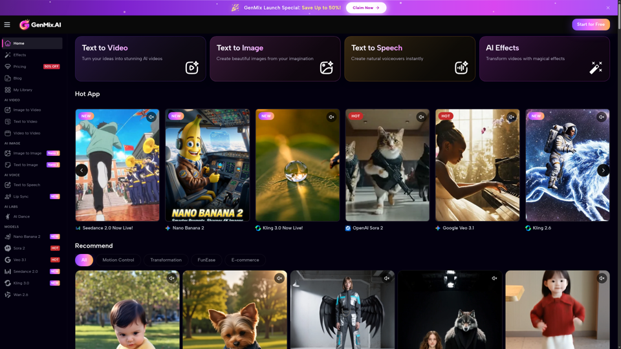Click the My Library grid icon
Image resolution: width=621 pixels, height=349 pixels.
click(8, 90)
